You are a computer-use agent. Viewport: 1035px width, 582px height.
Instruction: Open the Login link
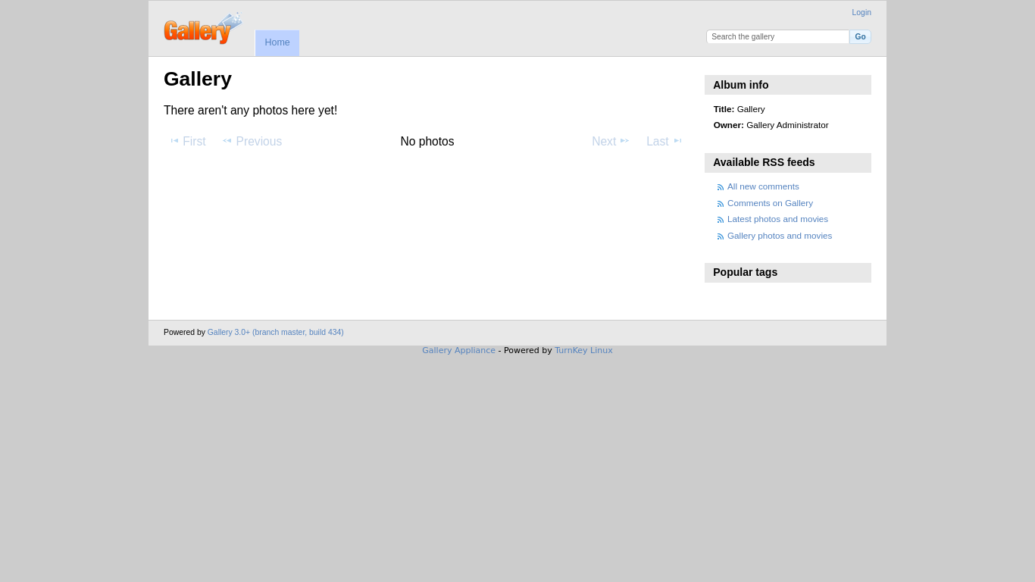(861, 12)
